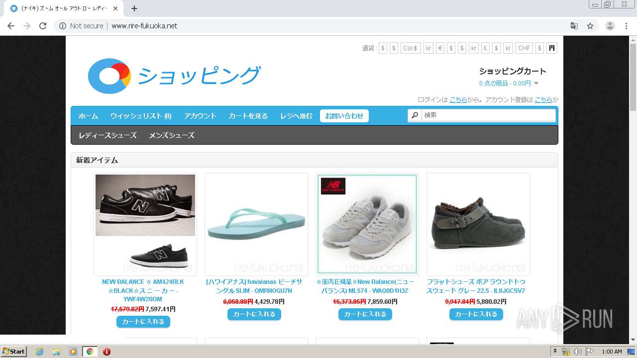Open a new browser tab
This screenshot has width=637, height=358.
pos(134,8)
